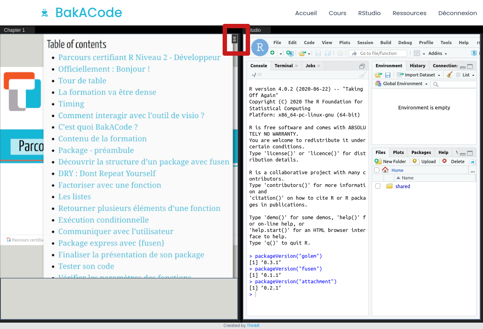Open the Global Environment dropdown

[x=402, y=84]
